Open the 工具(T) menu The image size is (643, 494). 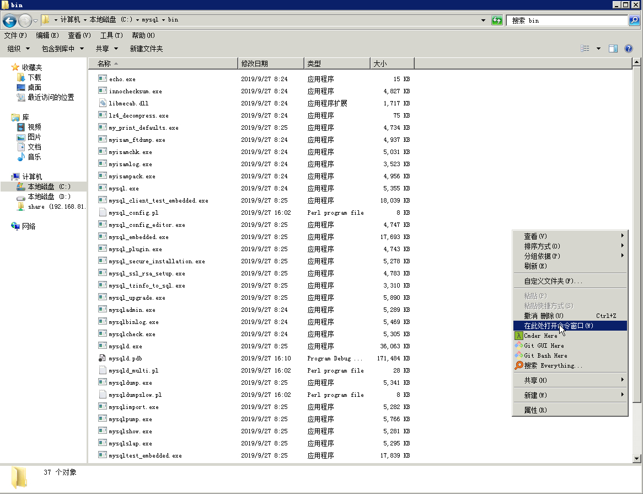pyautogui.click(x=111, y=35)
